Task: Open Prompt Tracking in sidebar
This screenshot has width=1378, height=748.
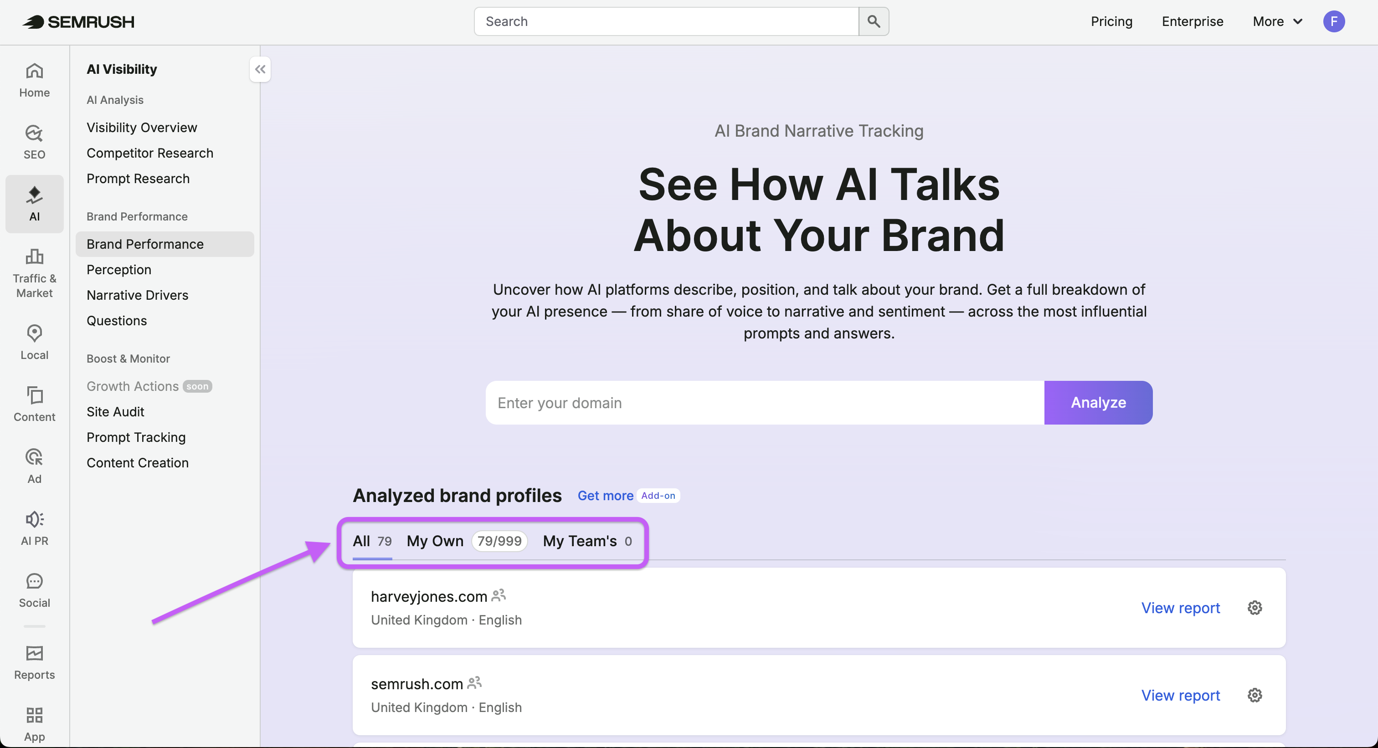Action: [136, 437]
